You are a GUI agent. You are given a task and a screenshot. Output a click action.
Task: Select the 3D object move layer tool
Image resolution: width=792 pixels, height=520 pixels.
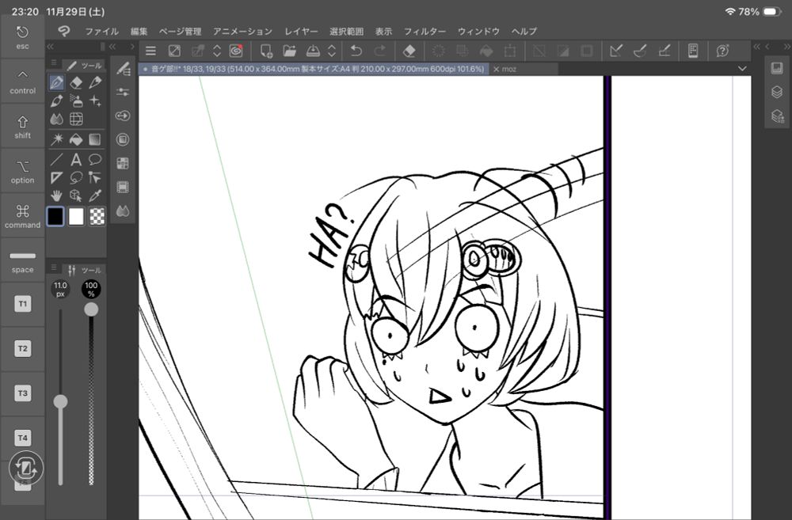pyautogui.click(x=76, y=195)
